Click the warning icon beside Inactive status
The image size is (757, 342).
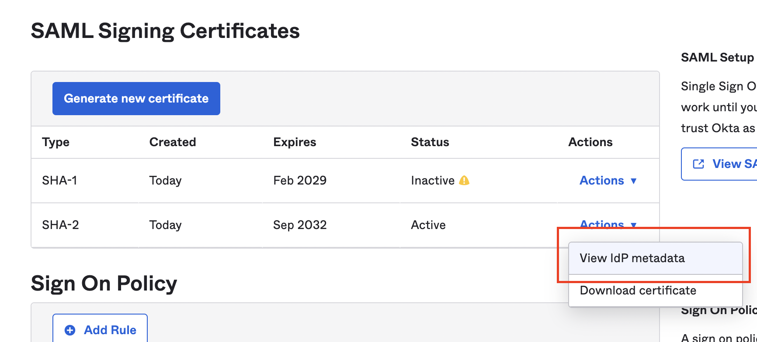click(x=464, y=180)
